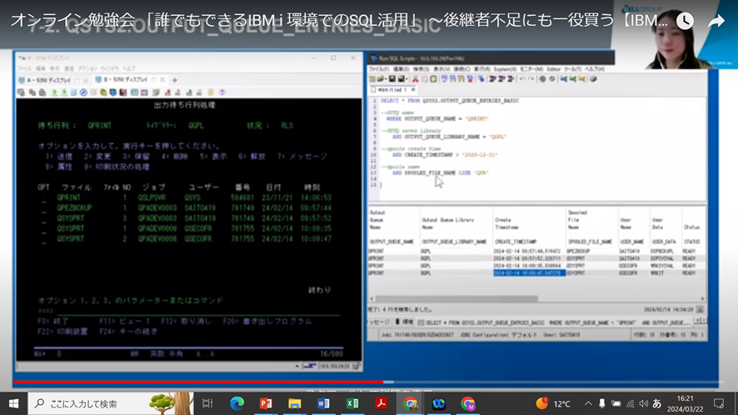Screen dimensions: 738x415
Task: Toggle Japanese IME indicator あ in tray
Action: 657,403
